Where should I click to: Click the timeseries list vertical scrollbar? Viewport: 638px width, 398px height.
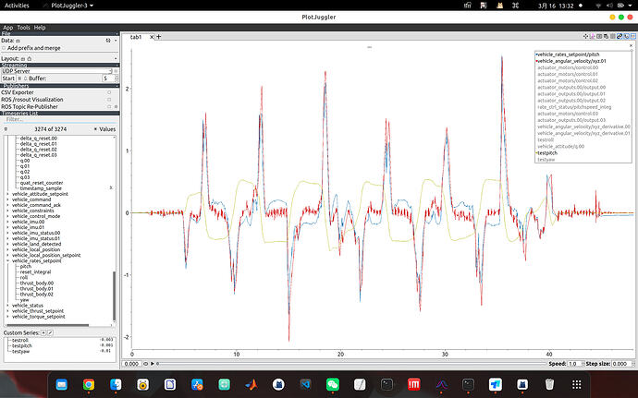[115, 295]
